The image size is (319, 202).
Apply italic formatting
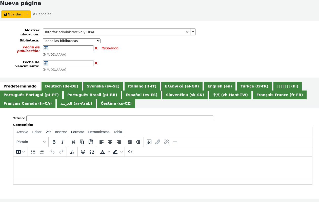point(63,142)
